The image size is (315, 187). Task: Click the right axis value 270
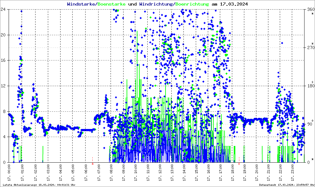311,48
